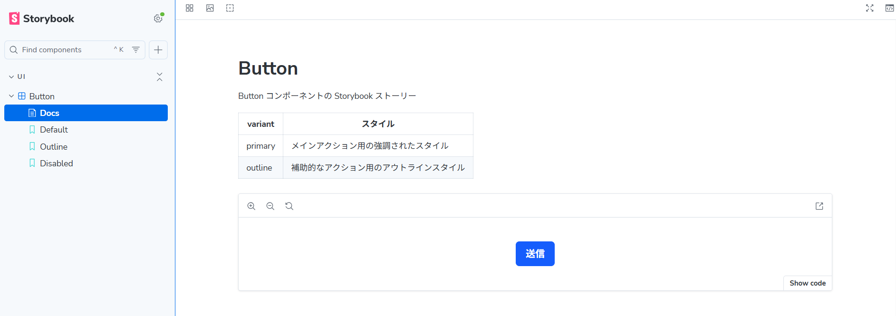Open the sidebar tag filter
The height and width of the screenshot is (316, 896).
(136, 50)
